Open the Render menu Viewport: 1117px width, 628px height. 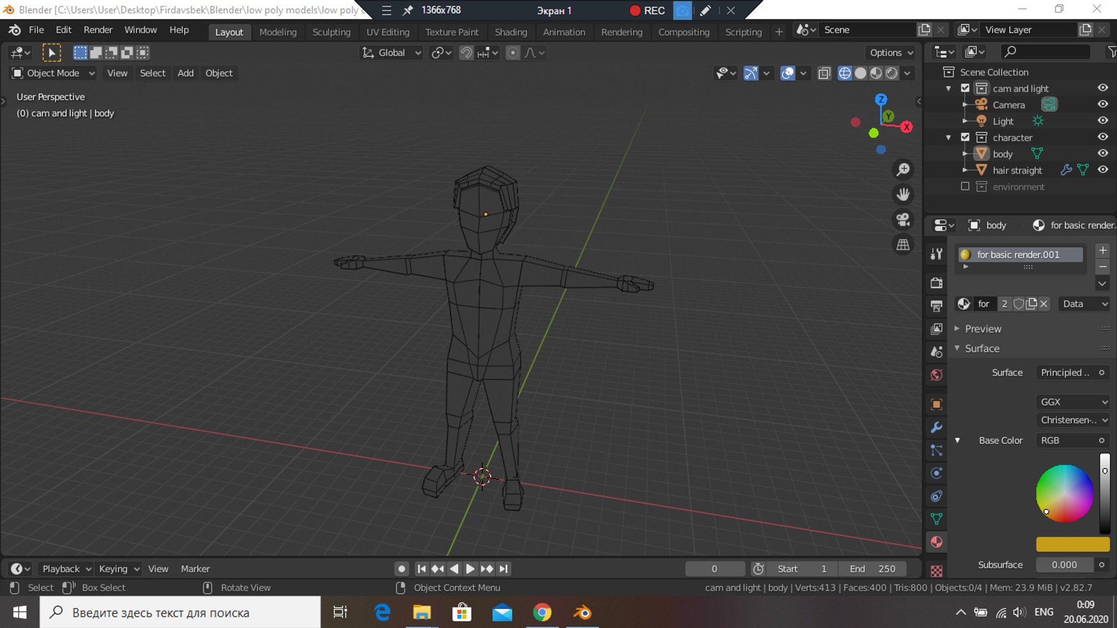click(98, 30)
